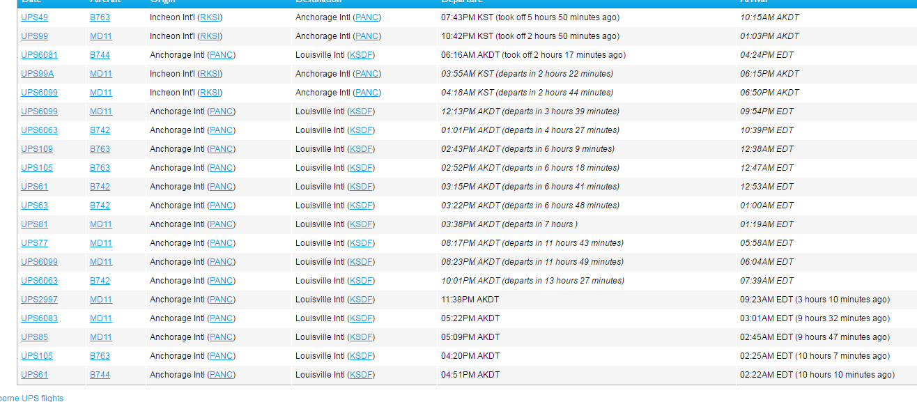Viewport: 917px width, 402px height.
Task: Select arrival text '10:15AM AKDT'
Action: [x=769, y=17]
